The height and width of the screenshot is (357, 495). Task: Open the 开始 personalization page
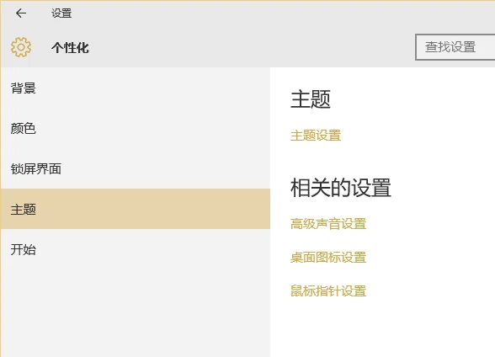(x=135, y=249)
